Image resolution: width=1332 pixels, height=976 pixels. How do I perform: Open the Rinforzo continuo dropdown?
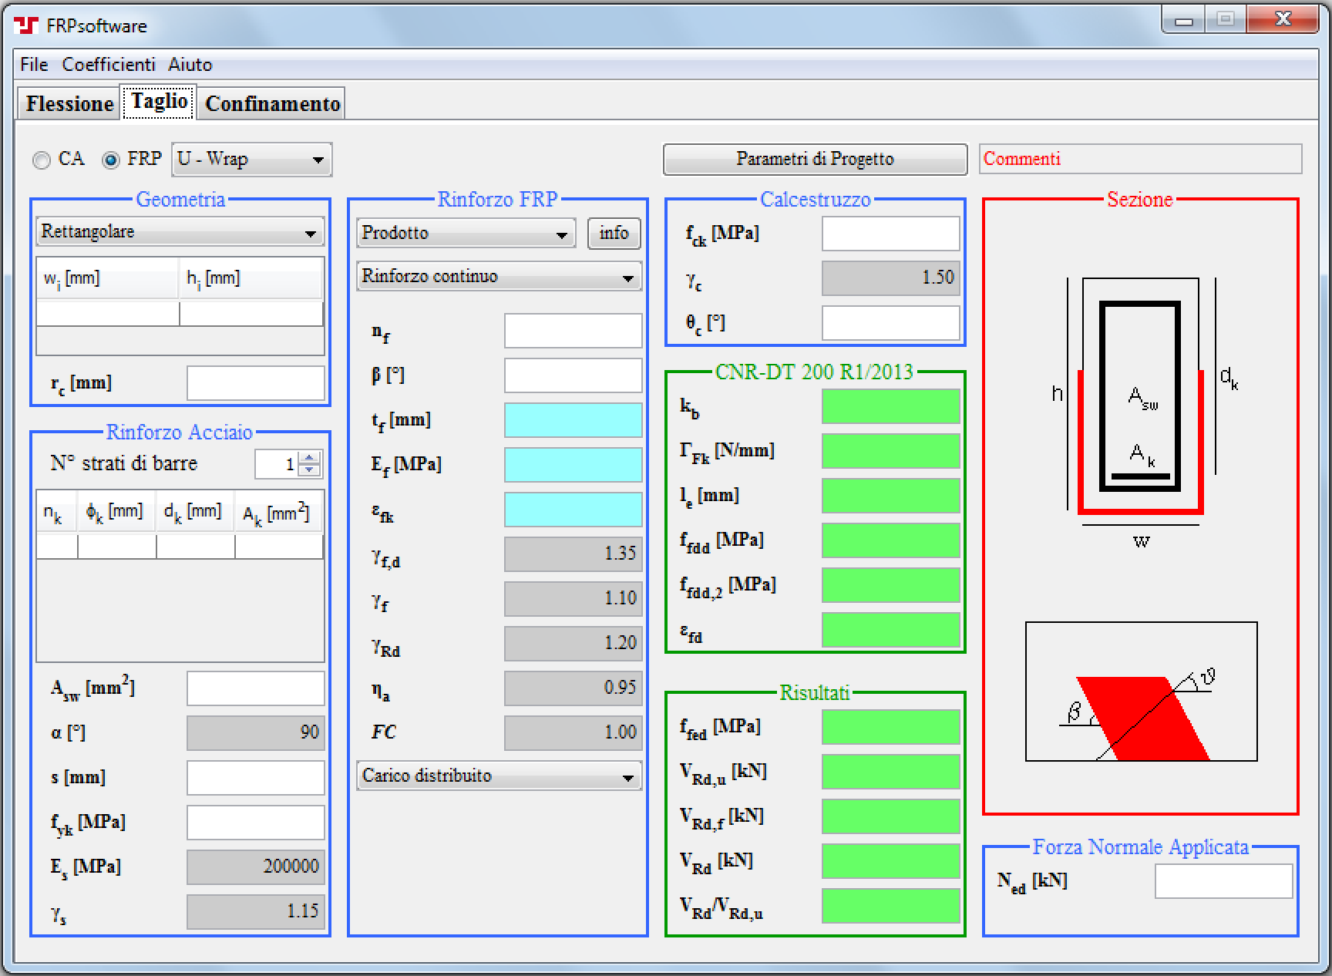(x=499, y=277)
